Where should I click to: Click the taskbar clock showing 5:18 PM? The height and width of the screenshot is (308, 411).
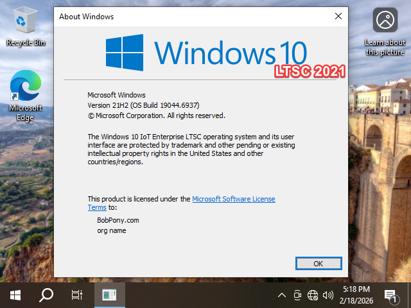point(356,289)
